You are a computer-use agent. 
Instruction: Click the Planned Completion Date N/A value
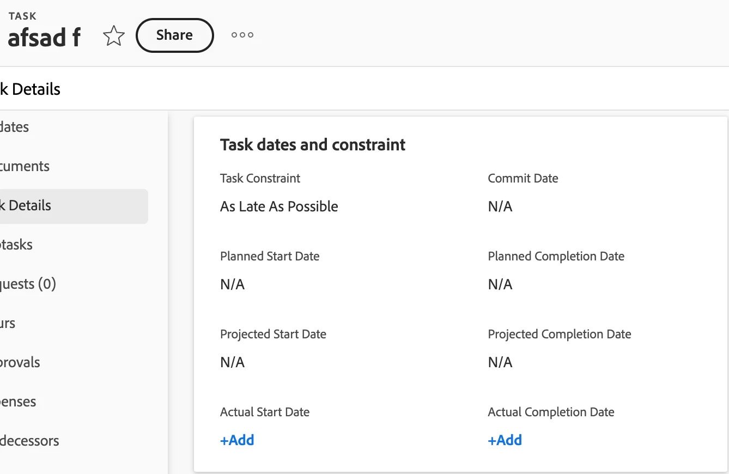pos(500,284)
